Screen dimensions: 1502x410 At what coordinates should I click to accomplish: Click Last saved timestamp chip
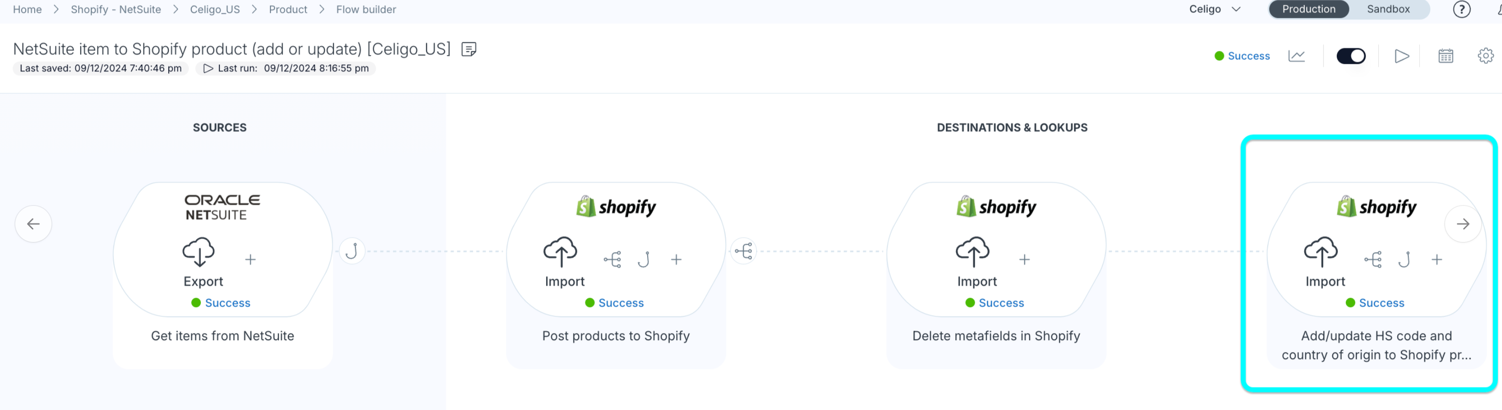coord(100,68)
